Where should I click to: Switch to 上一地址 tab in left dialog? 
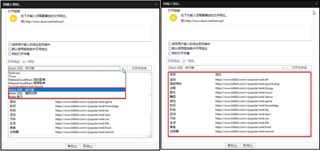click(28, 62)
